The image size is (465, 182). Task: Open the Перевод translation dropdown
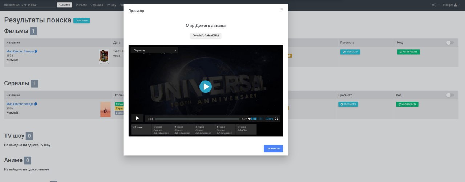click(x=154, y=50)
